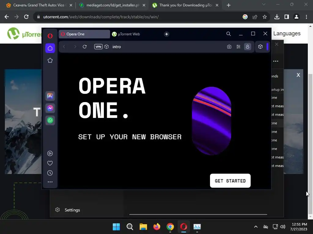Click Opera profile account icon

point(248,47)
